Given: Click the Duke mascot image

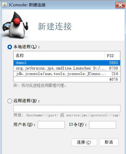Looking at the screenshot, I should click(16, 25).
